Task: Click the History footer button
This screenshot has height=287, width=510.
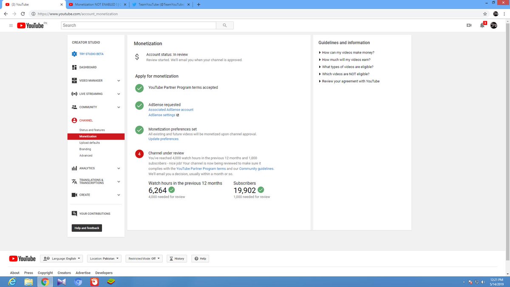Action: click(176, 259)
